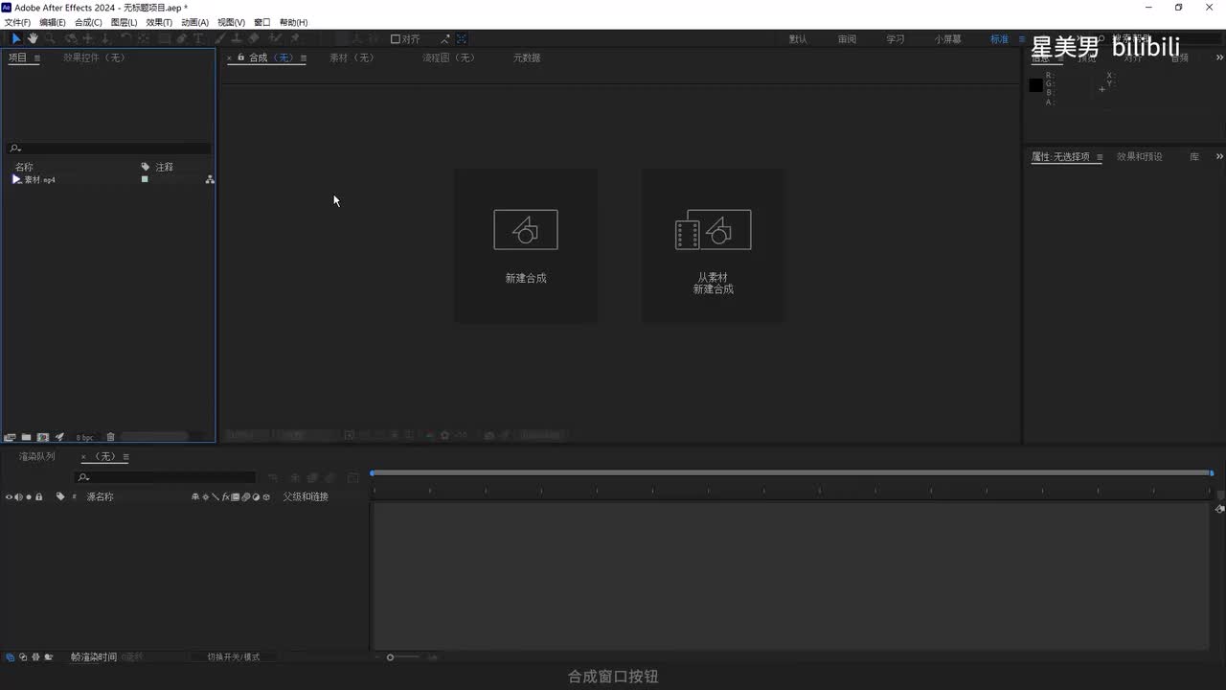
Task: Expand hidden panels chevron beside 音频
Action: pyautogui.click(x=1219, y=57)
